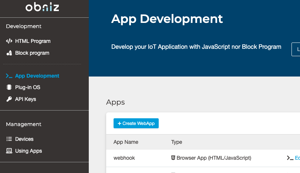Open the Devices management page

point(24,139)
